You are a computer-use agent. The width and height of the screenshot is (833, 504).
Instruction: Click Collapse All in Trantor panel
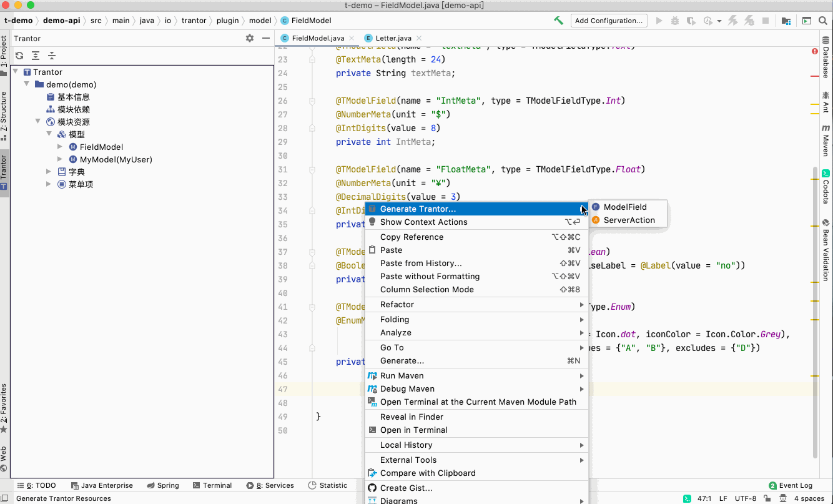[52, 56]
